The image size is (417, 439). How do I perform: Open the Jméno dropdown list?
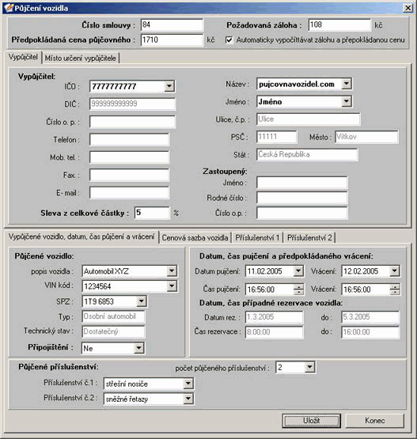(x=347, y=101)
